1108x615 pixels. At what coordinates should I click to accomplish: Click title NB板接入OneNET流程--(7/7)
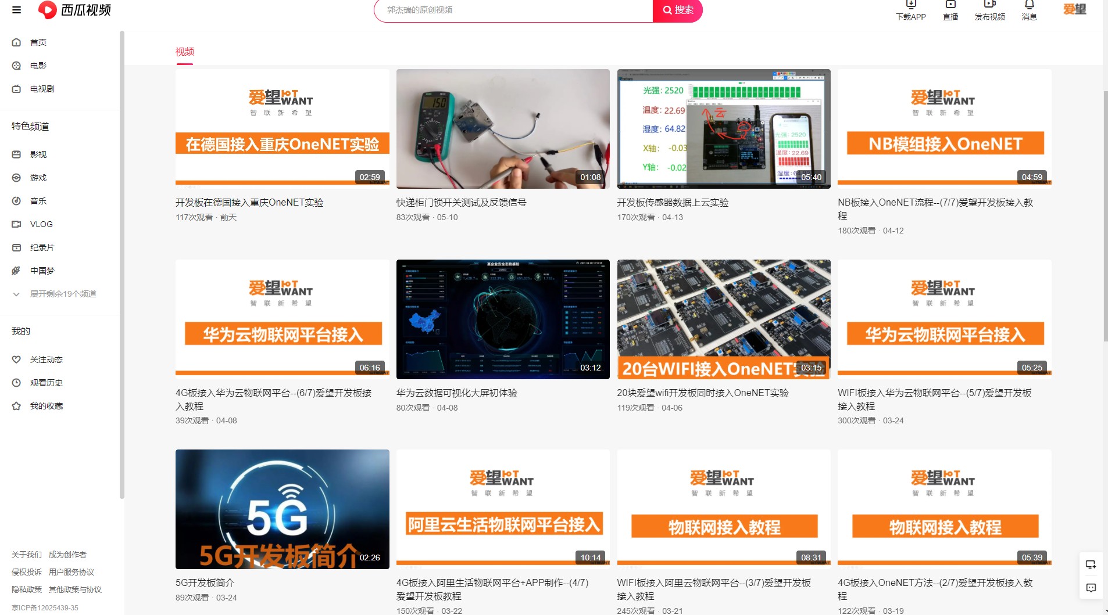(x=935, y=209)
